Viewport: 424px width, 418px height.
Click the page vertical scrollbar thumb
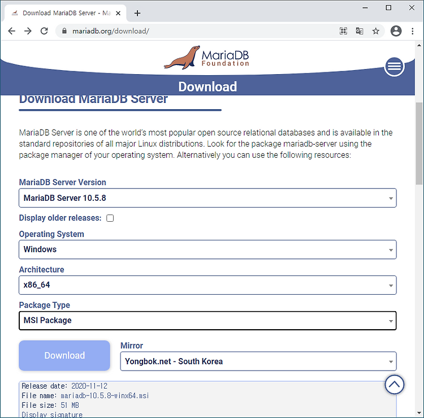(419, 144)
